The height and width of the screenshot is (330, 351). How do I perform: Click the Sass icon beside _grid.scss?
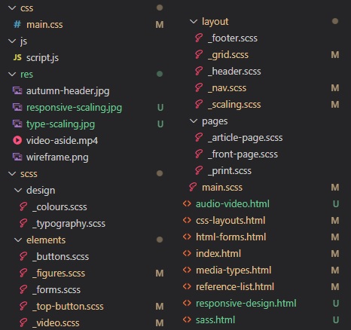(x=199, y=55)
